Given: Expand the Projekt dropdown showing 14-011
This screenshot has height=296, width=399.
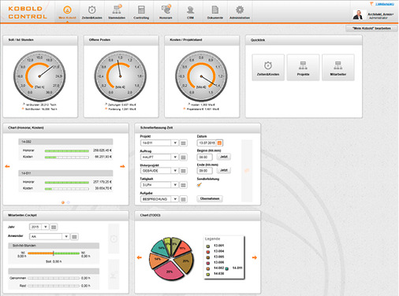Looking at the screenshot, I should pyautogui.click(x=175, y=142).
